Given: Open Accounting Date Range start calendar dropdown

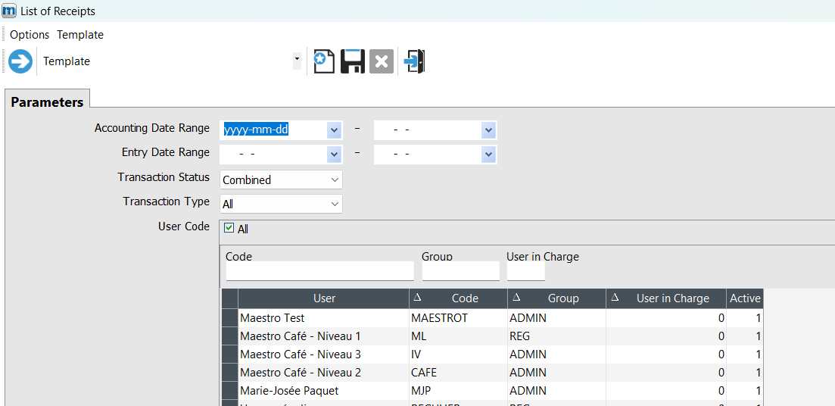Looking at the screenshot, I should [x=334, y=130].
